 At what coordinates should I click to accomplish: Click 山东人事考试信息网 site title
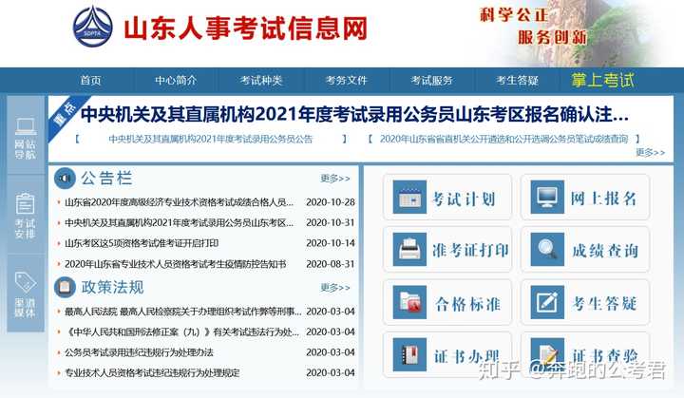245,28
